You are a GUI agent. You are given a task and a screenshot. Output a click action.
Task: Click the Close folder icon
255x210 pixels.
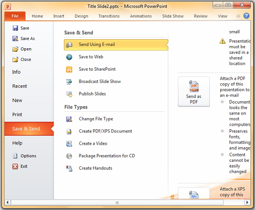click(x=15, y=59)
